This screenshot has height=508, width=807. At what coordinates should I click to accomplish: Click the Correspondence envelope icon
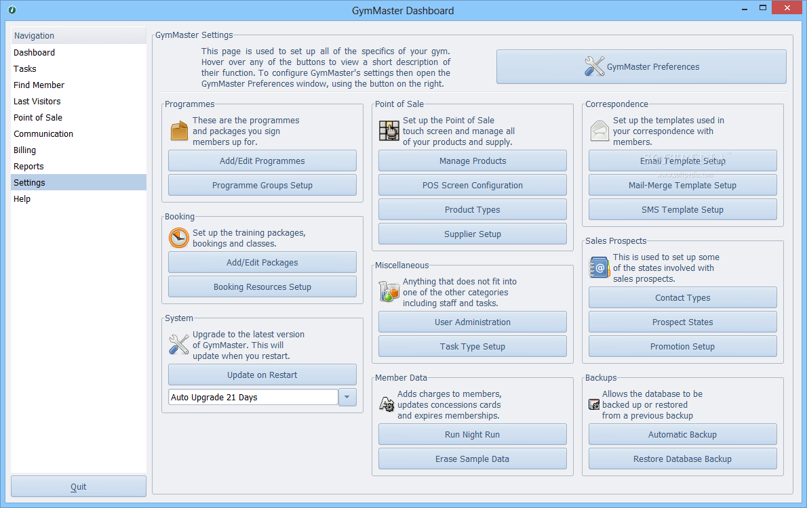tap(599, 131)
